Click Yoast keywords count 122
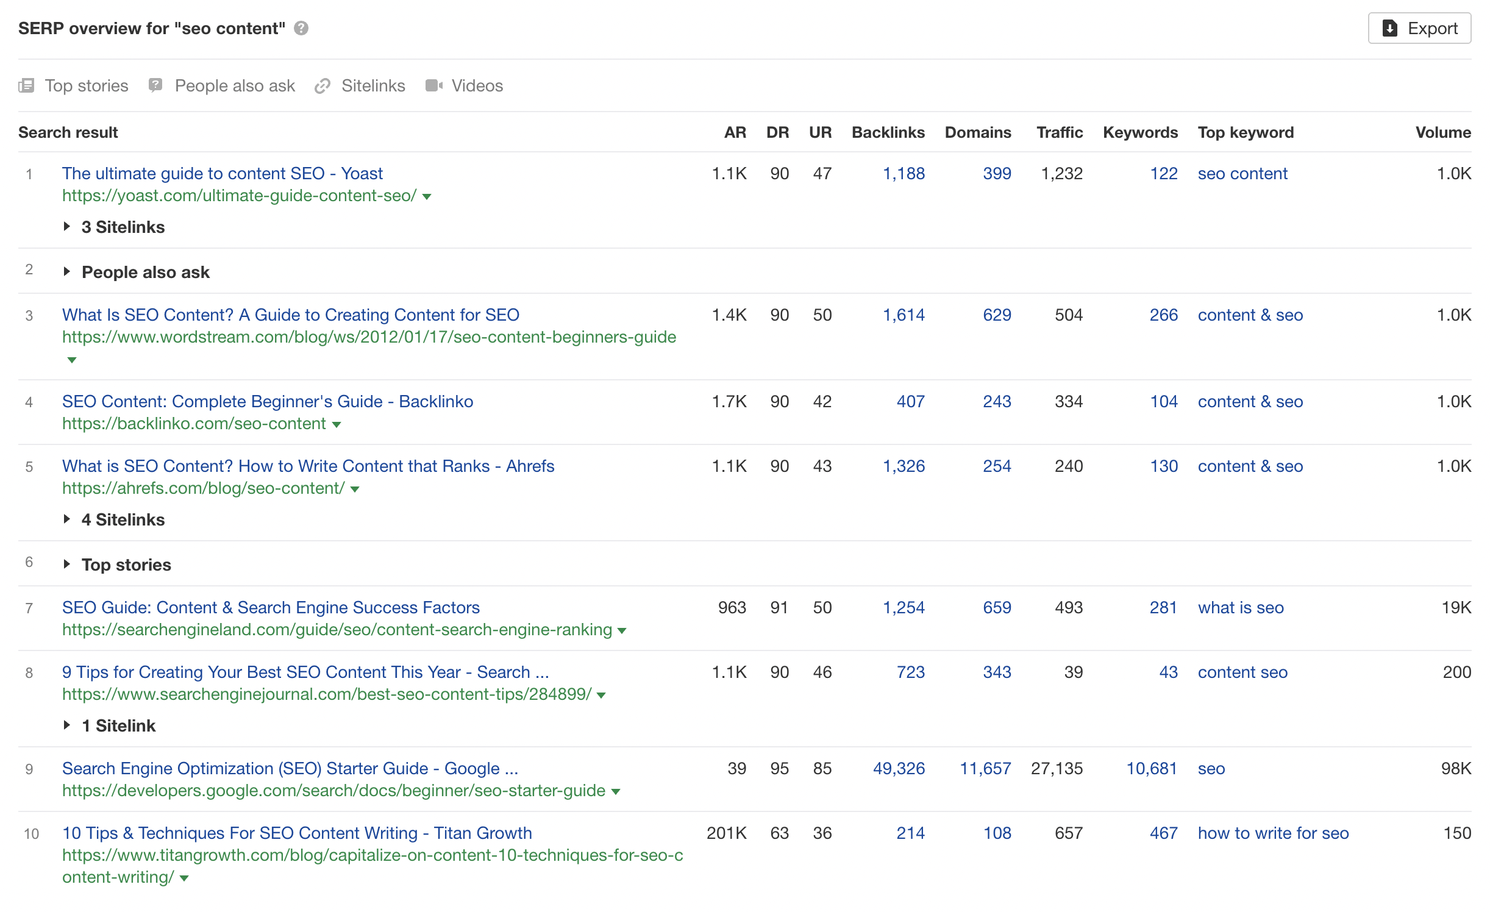The height and width of the screenshot is (912, 1490). point(1163,173)
